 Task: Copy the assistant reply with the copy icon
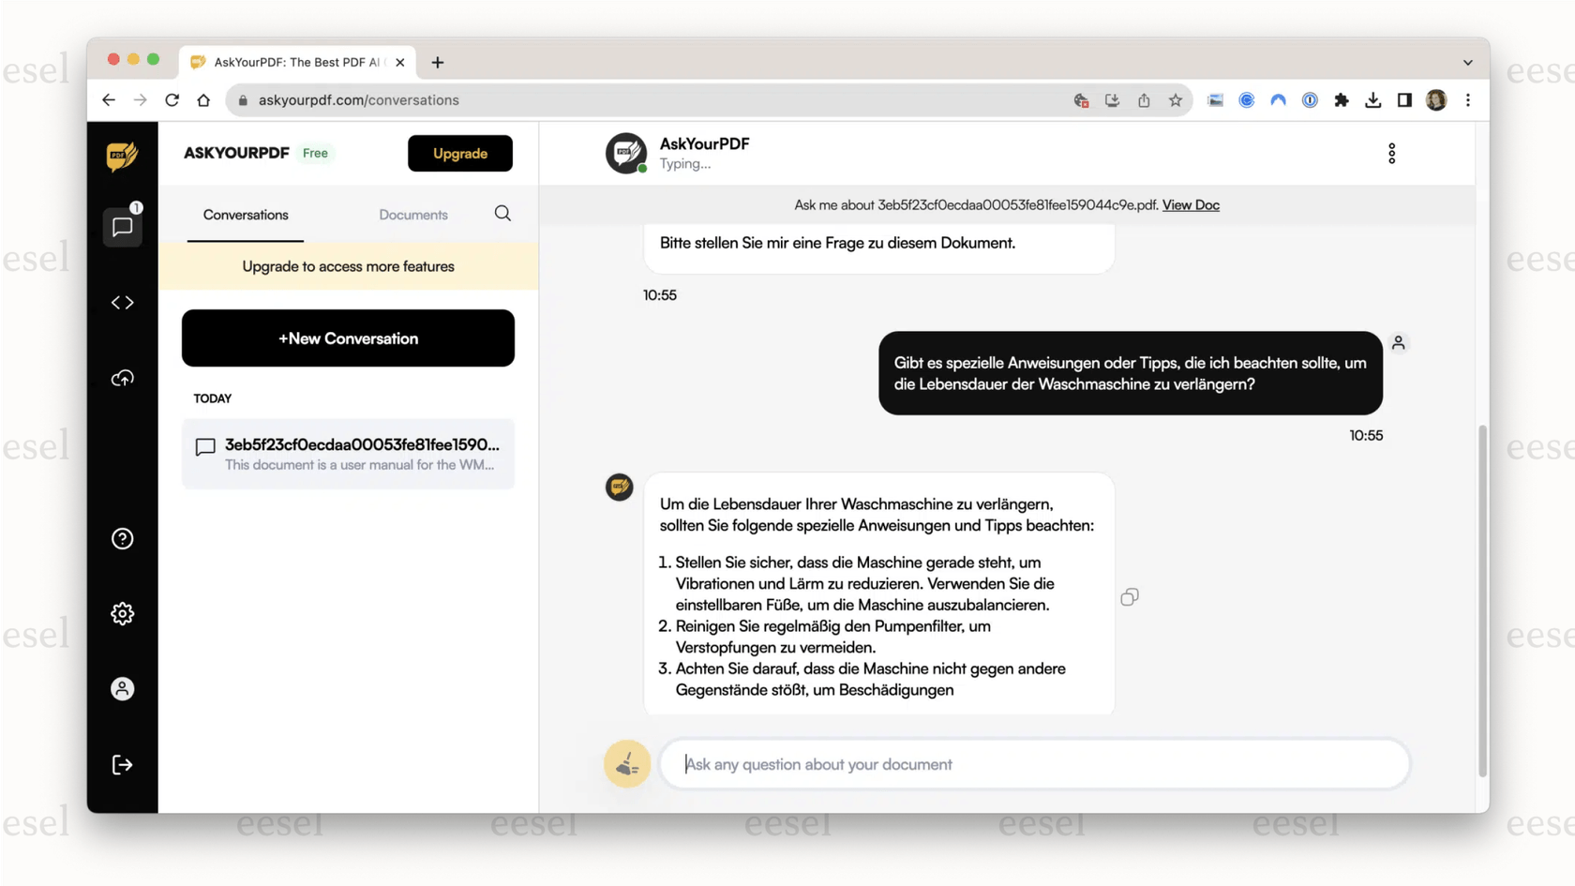coord(1130,596)
